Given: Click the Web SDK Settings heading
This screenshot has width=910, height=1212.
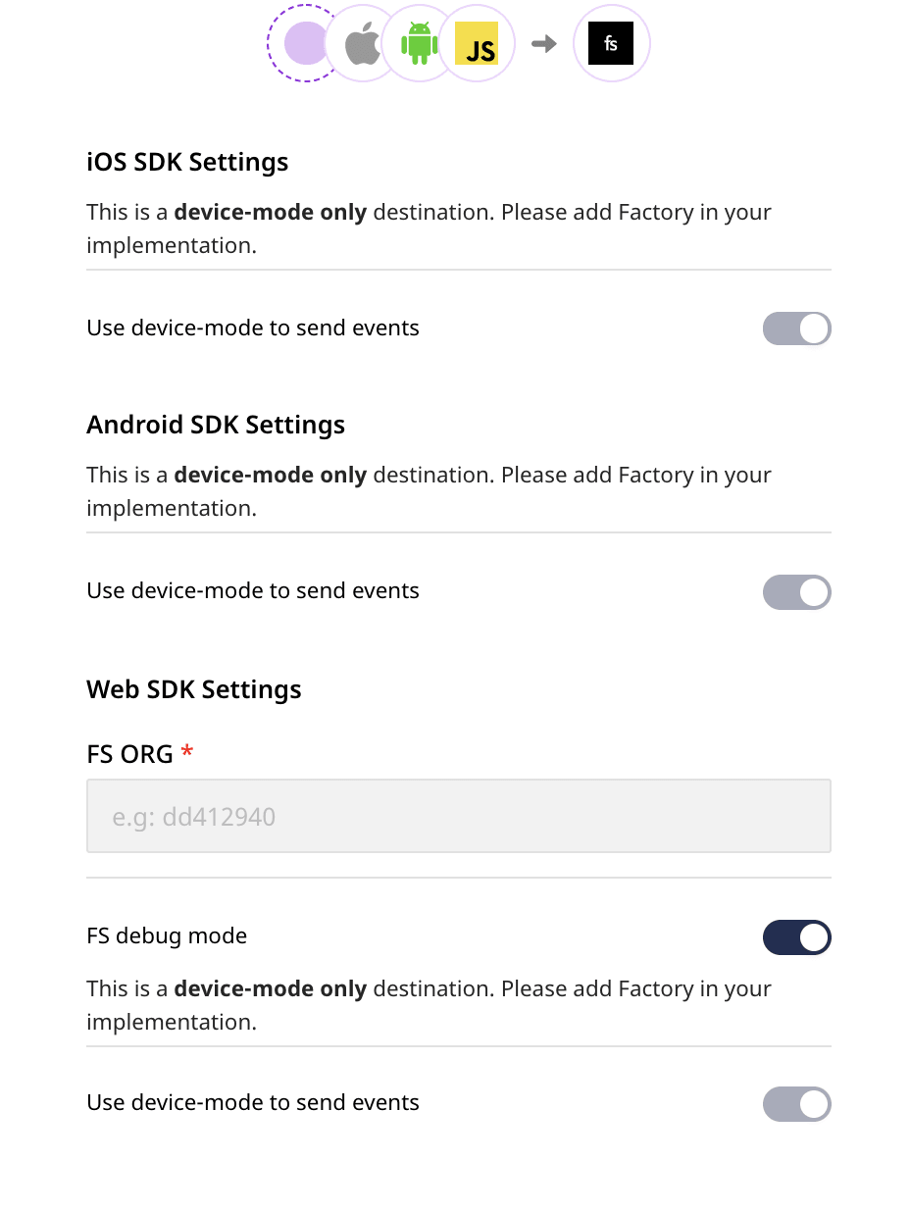Looking at the screenshot, I should coord(193,689).
